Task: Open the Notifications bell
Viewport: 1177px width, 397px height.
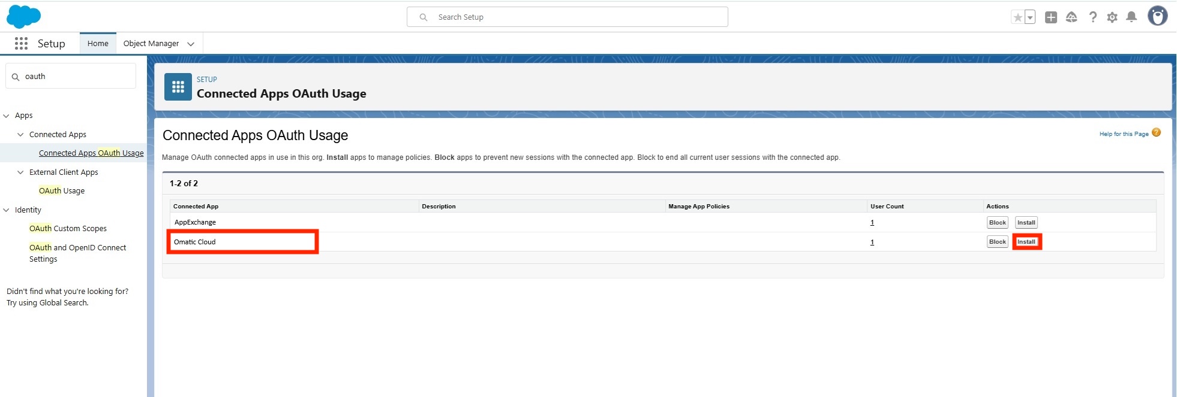Action: pos(1131,17)
